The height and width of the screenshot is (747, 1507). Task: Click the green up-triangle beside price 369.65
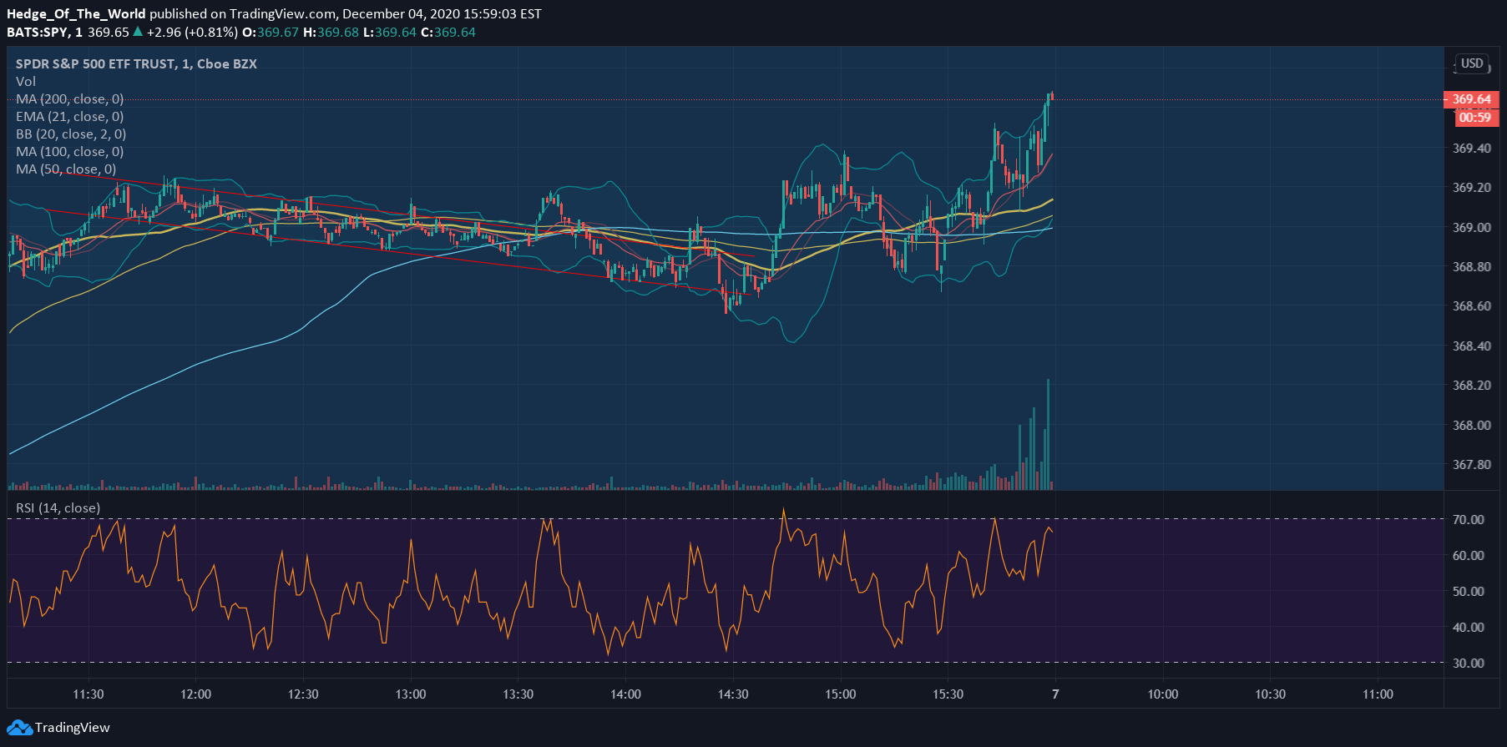tap(138, 33)
